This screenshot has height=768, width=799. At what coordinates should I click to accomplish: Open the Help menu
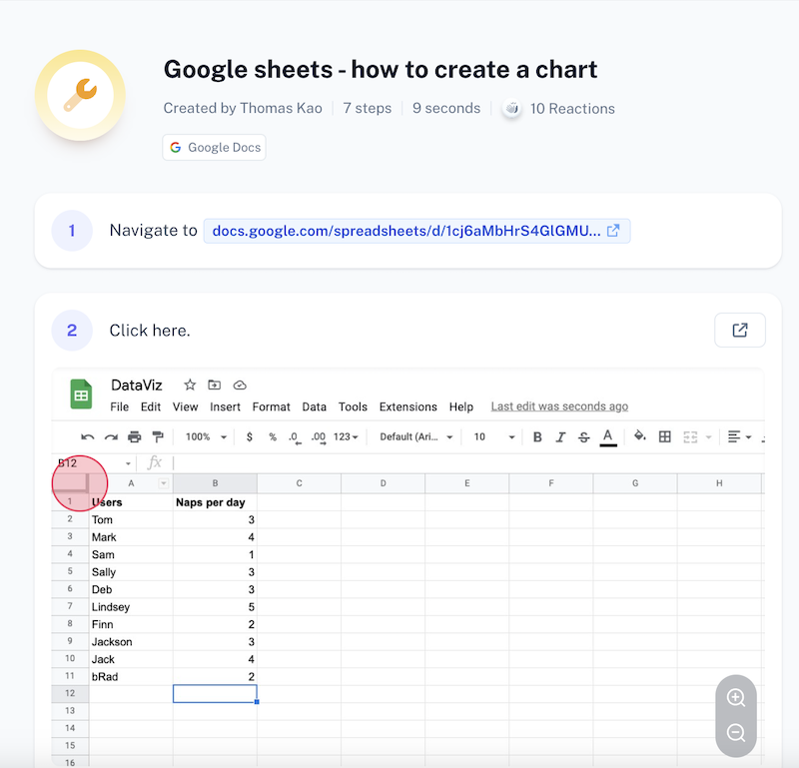[461, 406]
